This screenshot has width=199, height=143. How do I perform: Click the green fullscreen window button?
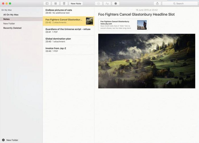click(x=10, y=3)
